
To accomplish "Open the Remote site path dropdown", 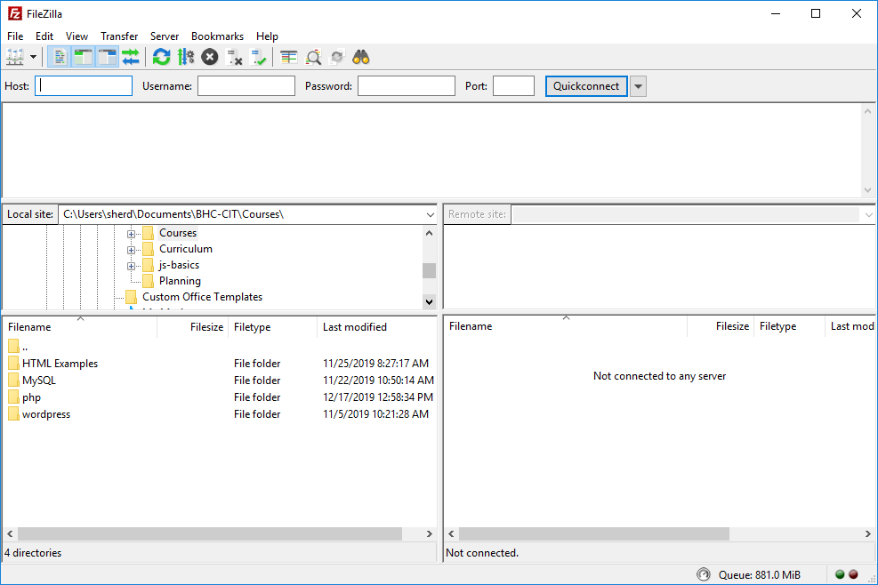I will (868, 214).
